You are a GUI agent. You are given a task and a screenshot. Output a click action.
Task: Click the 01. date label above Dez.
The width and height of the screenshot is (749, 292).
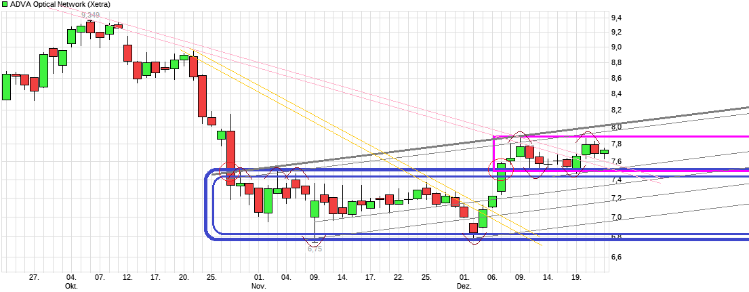[464, 277]
